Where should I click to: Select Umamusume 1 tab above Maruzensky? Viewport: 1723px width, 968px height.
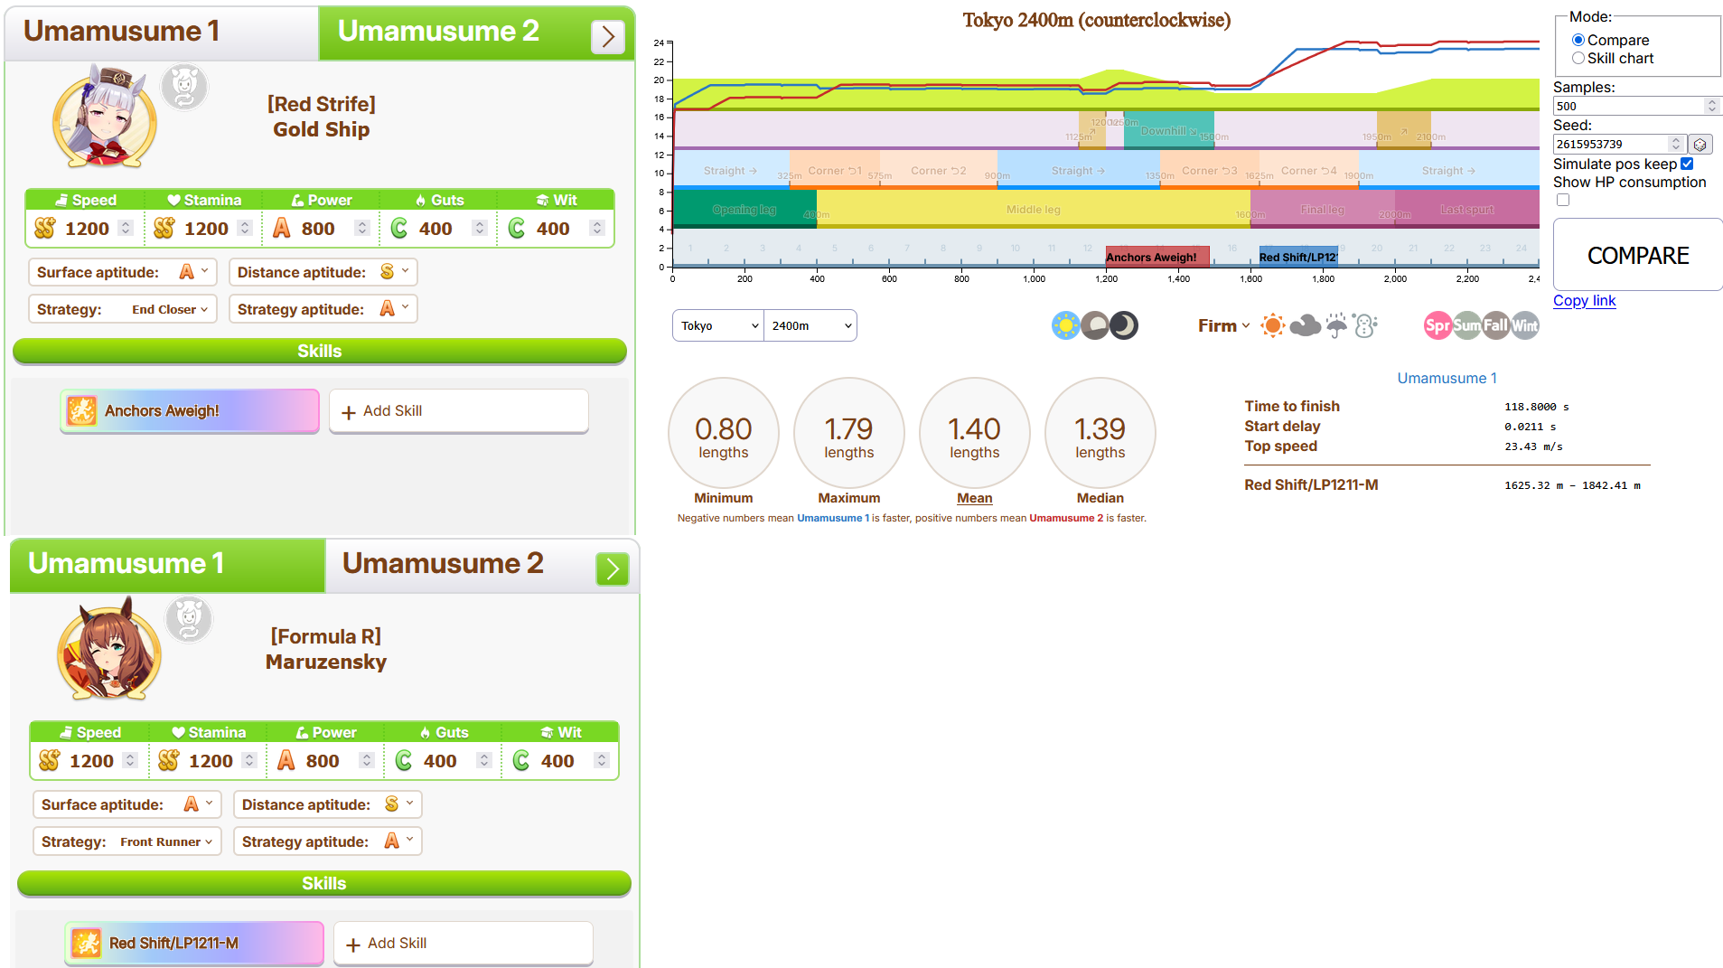click(x=167, y=565)
